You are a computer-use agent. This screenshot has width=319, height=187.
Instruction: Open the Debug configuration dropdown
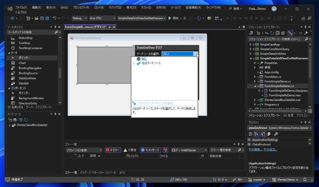80,18
